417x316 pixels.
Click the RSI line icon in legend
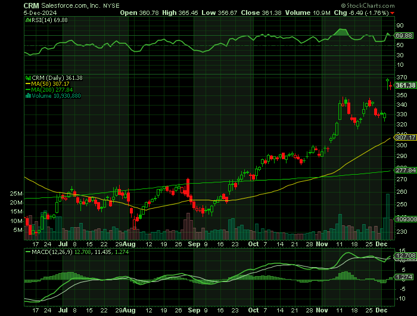pos(28,20)
